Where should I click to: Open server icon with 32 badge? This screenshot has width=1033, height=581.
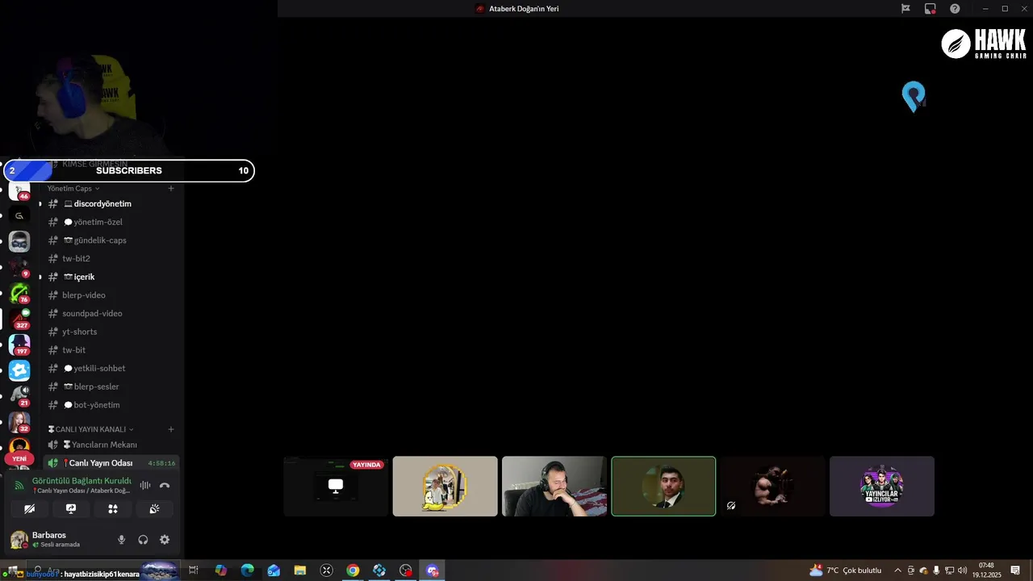coord(19,421)
